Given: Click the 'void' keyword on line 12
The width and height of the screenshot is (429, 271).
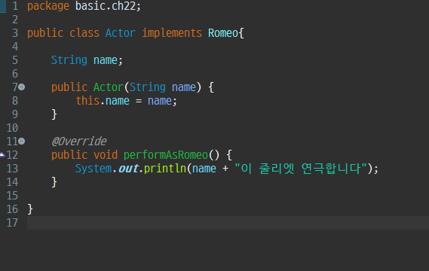Looking at the screenshot, I should (106, 155).
